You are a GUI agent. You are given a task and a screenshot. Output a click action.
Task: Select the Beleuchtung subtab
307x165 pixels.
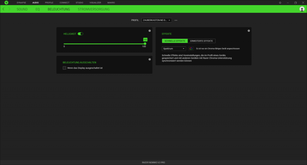[x=59, y=9]
